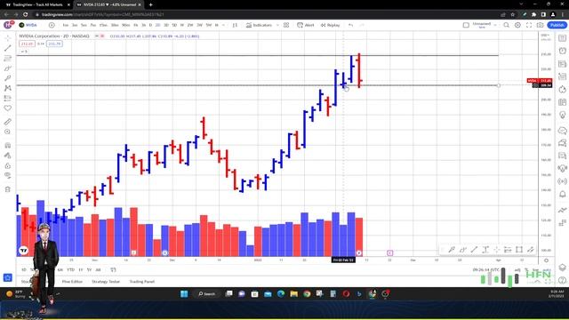Open the price scale settings gear

(x=546, y=260)
